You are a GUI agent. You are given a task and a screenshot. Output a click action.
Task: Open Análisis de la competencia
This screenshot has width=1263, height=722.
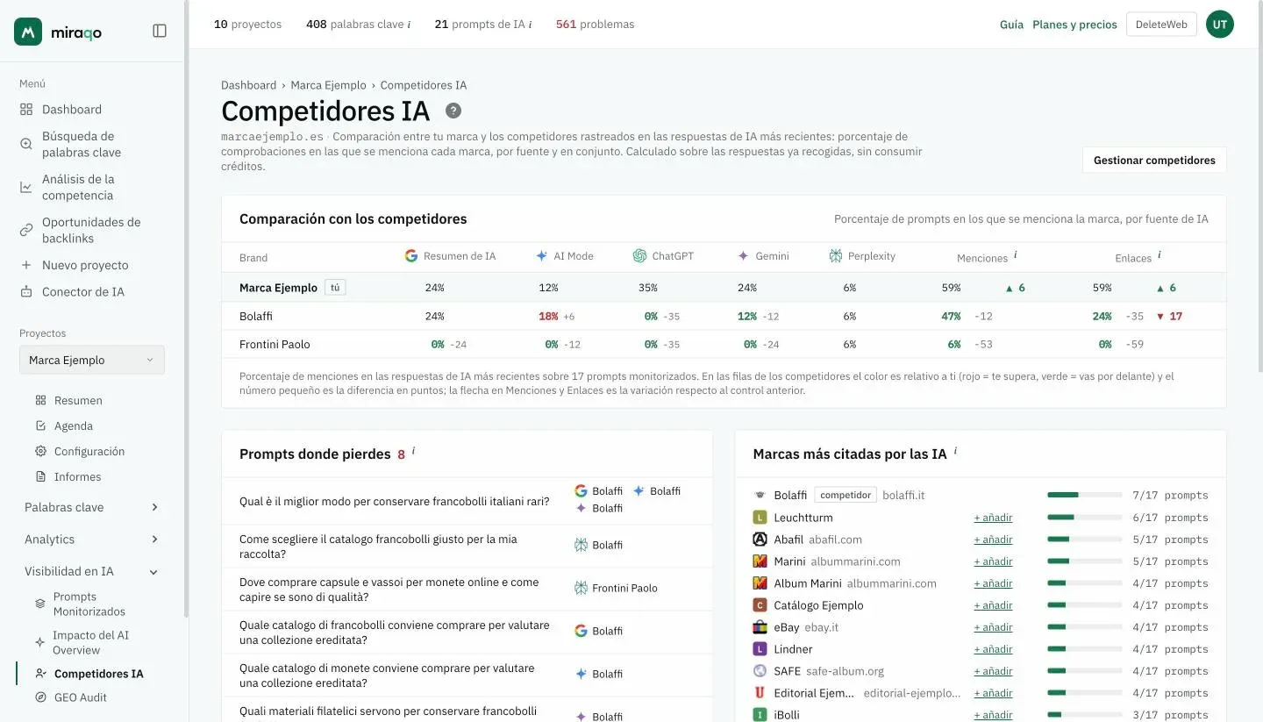(x=78, y=187)
